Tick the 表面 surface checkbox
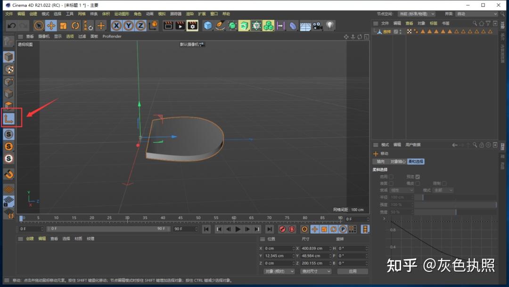This screenshot has height=287, width=509. (x=391, y=183)
